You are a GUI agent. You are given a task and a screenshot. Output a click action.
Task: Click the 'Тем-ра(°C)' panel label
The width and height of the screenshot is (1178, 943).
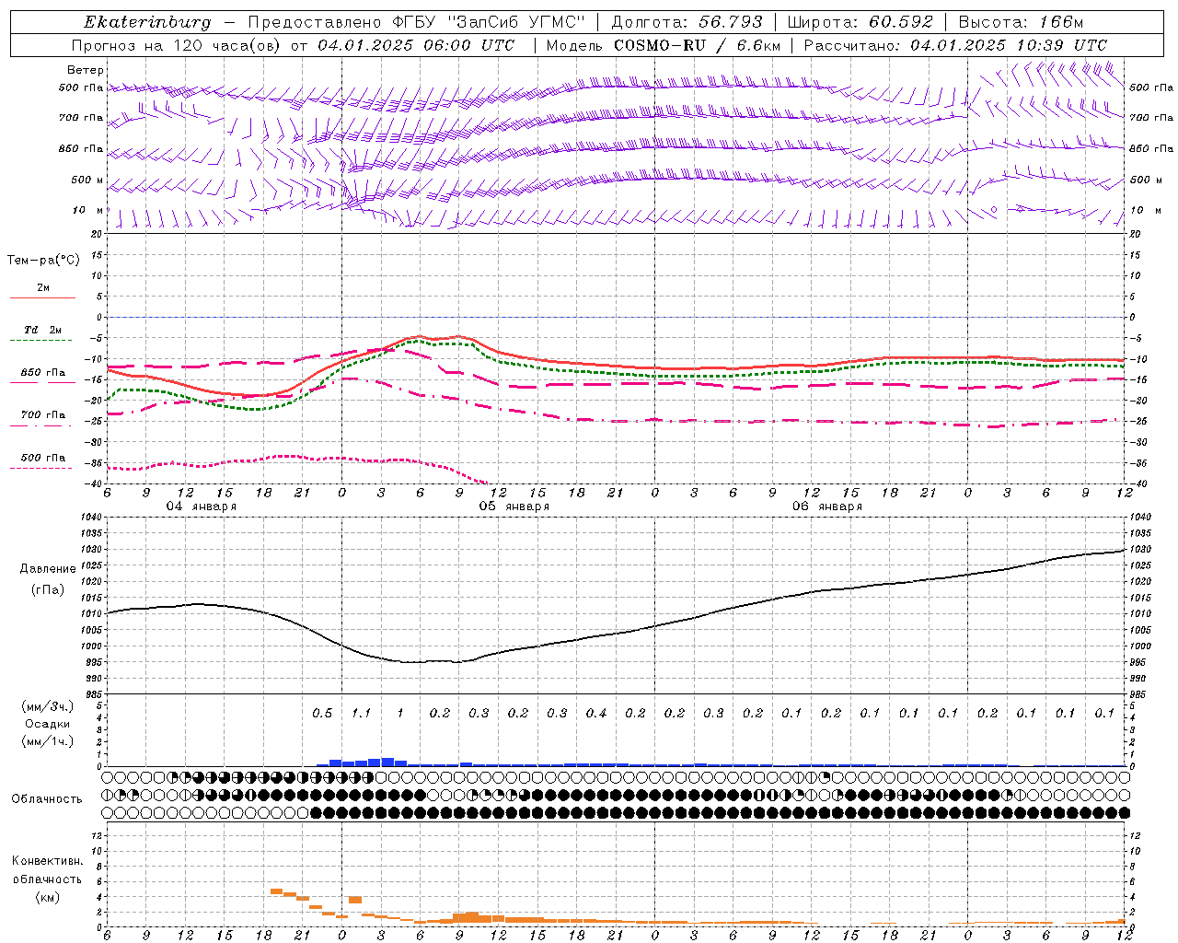[43, 261]
